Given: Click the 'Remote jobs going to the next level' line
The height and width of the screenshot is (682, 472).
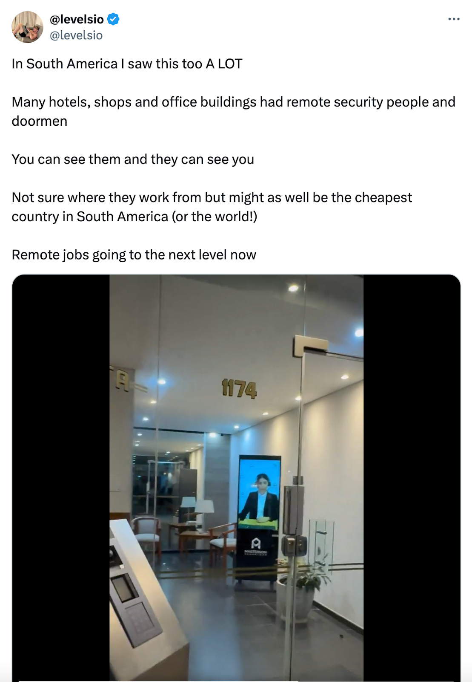Looking at the screenshot, I should [134, 255].
